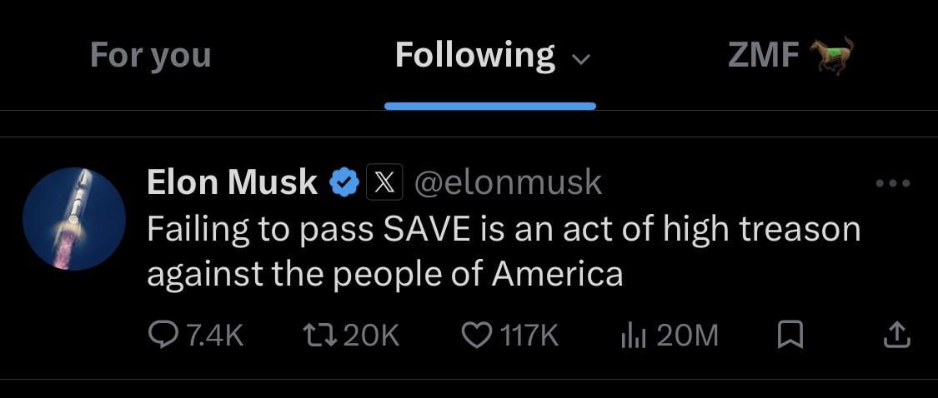The image size is (938, 398).
Task: Open Elon Musk display name link
Action: [x=232, y=182]
